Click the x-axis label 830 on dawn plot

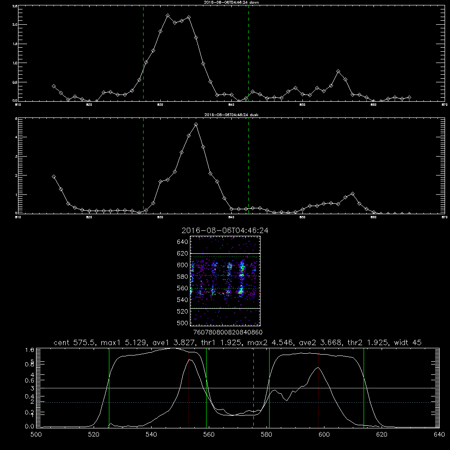(160, 105)
